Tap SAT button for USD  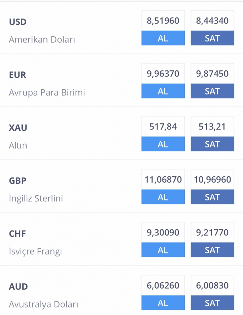point(212,38)
